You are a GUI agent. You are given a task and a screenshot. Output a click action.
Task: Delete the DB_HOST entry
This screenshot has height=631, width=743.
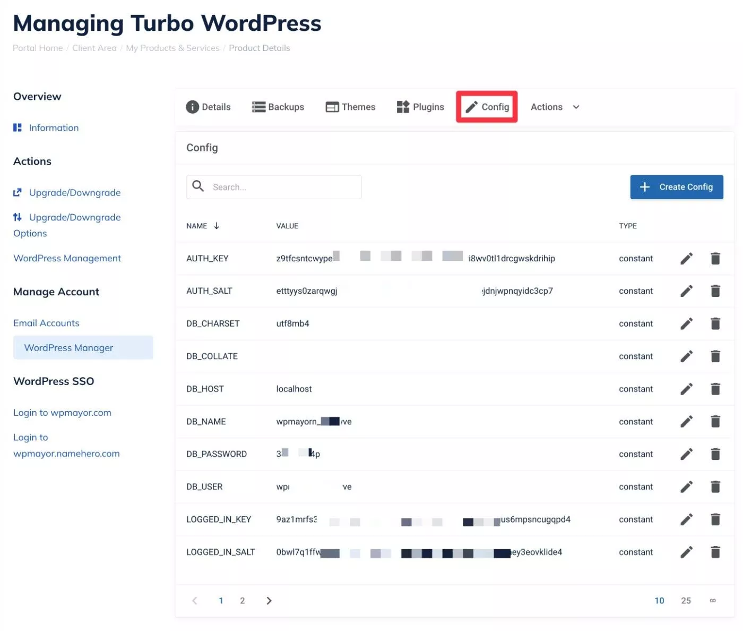[715, 389]
